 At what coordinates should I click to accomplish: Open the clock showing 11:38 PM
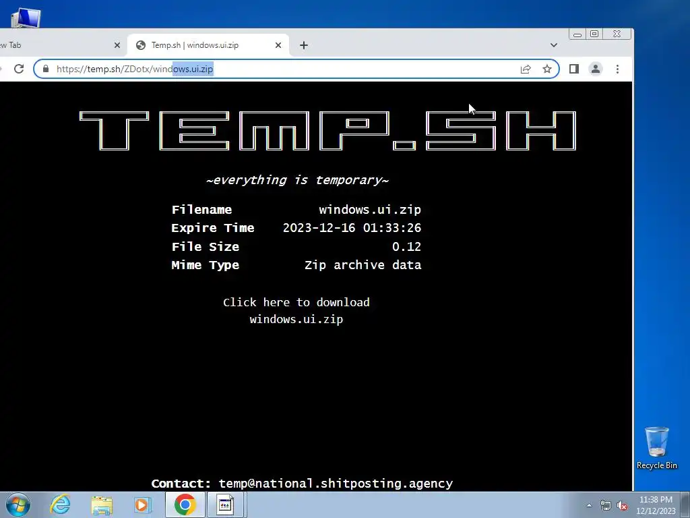[x=656, y=505]
